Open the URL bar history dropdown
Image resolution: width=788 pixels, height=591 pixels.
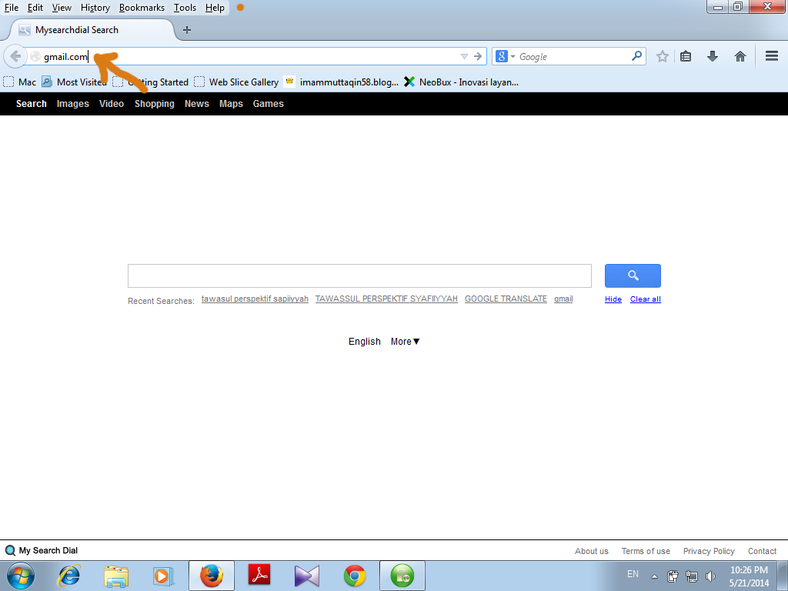(463, 55)
